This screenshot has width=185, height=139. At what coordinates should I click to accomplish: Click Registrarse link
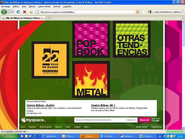(156, 127)
